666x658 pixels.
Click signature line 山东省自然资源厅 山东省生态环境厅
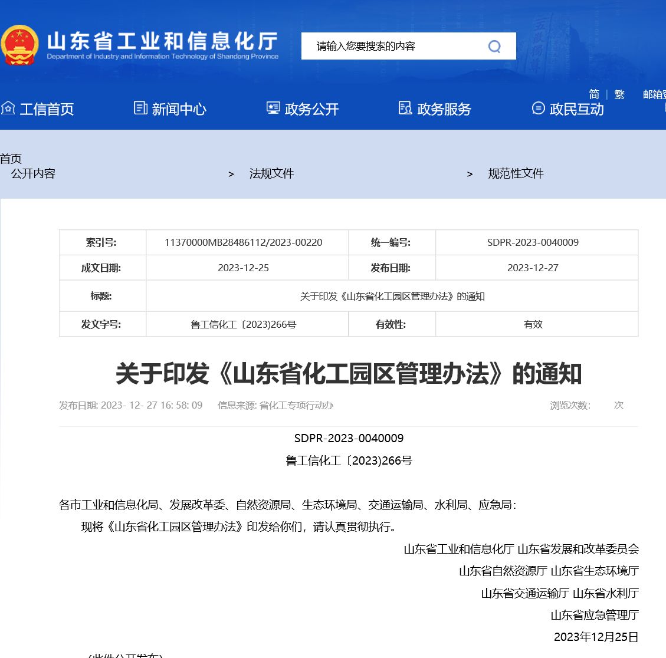549,571
